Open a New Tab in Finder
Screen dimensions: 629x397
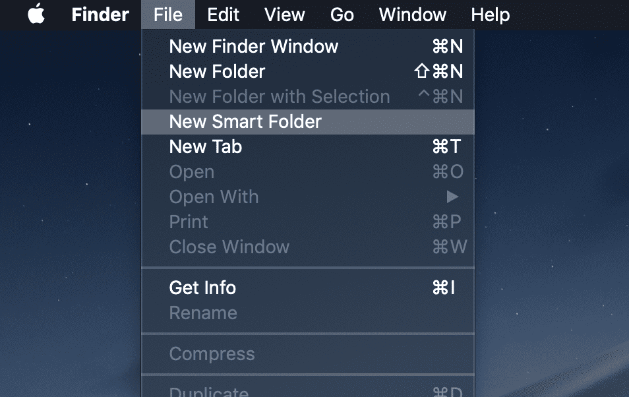pyautogui.click(x=205, y=146)
